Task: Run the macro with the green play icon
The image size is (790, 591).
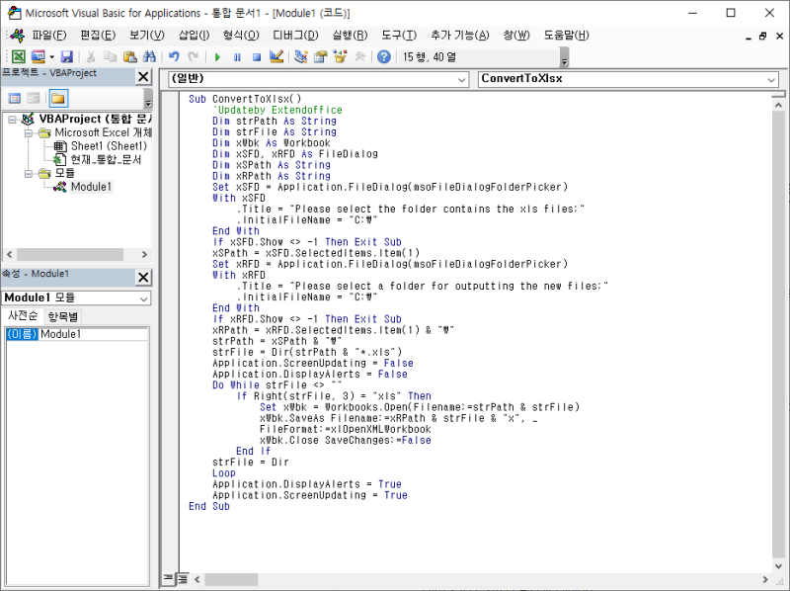Action: [x=217, y=57]
